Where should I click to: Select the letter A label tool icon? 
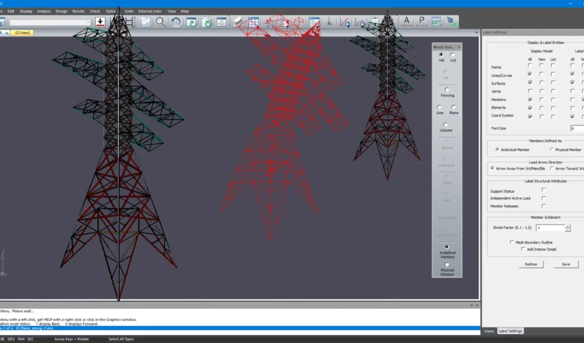pyautogui.click(x=407, y=22)
